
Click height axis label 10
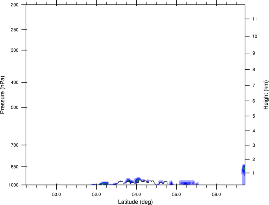click(255, 36)
